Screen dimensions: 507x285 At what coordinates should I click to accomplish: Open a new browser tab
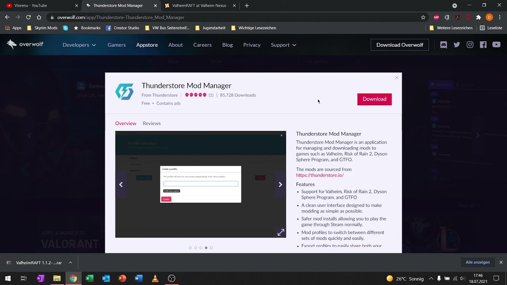point(247,6)
